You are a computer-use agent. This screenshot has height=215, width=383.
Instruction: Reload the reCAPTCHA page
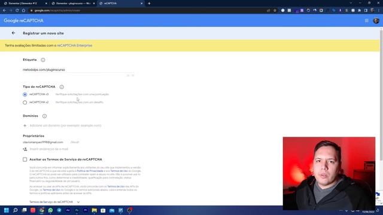click(x=17, y=11)
